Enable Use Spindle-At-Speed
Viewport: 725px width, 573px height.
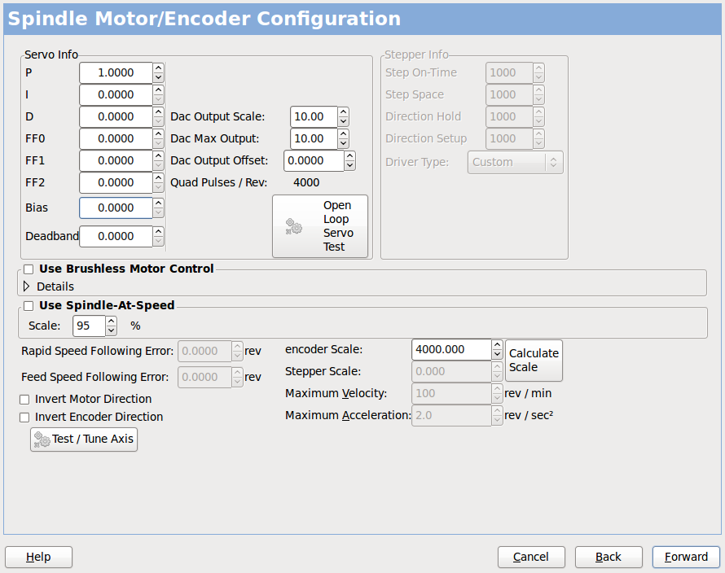pos(29,306)
